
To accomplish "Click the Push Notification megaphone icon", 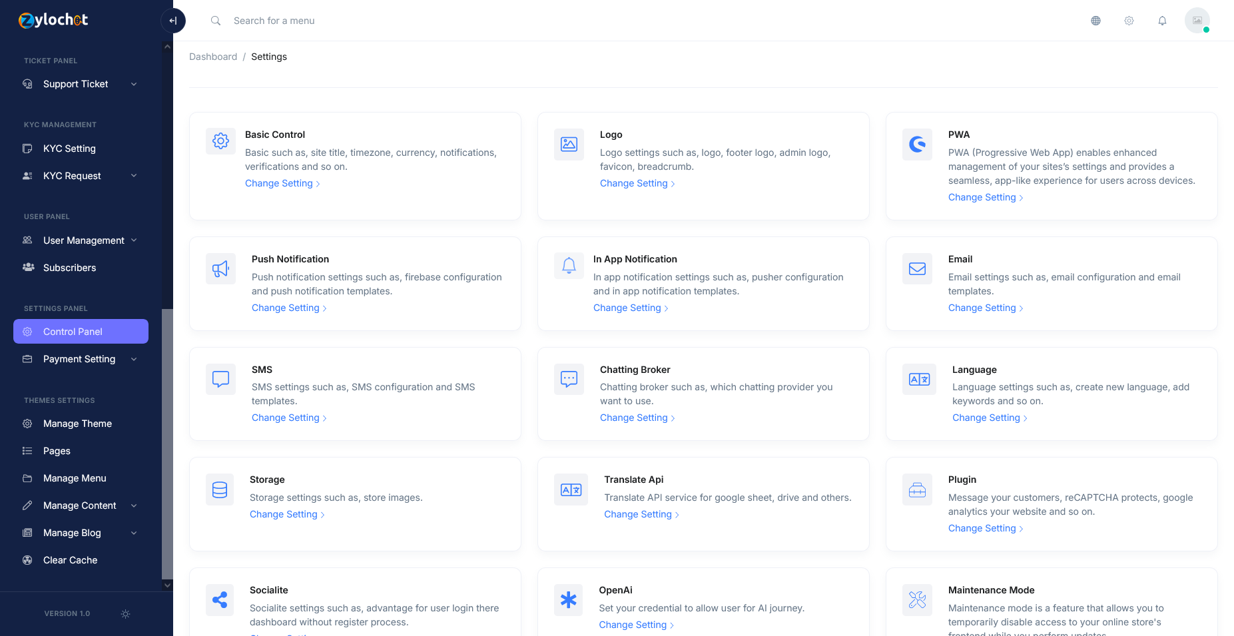I will point(220,268).
